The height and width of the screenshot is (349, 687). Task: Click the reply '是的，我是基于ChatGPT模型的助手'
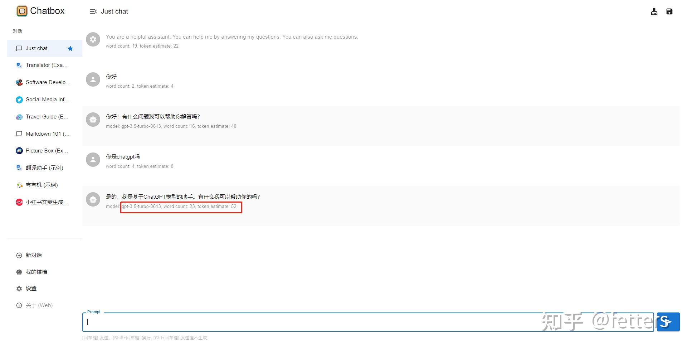pos(183,197)
